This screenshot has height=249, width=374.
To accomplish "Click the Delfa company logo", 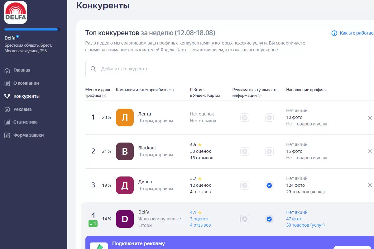I will pyautogui.click(x=16, y=12).
